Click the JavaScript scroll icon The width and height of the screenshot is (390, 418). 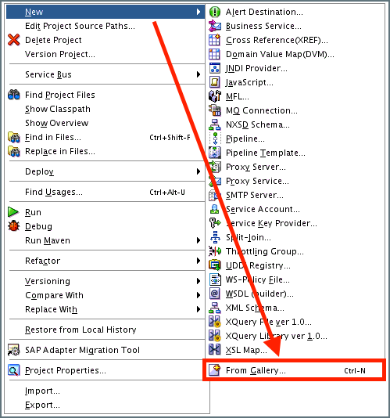tap(215, 82)
